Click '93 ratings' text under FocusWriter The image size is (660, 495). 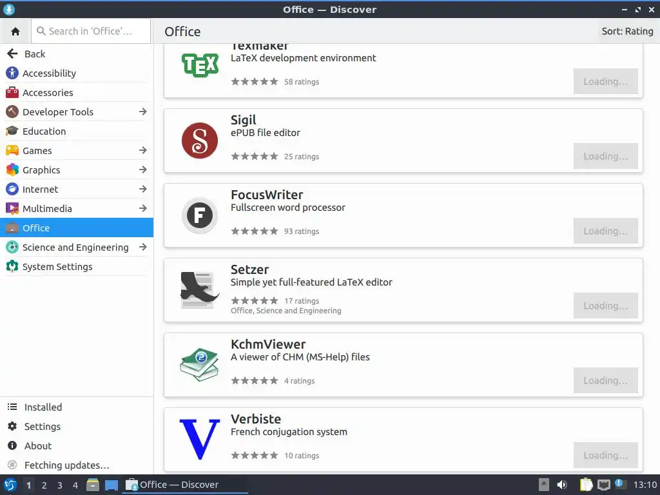302,231
